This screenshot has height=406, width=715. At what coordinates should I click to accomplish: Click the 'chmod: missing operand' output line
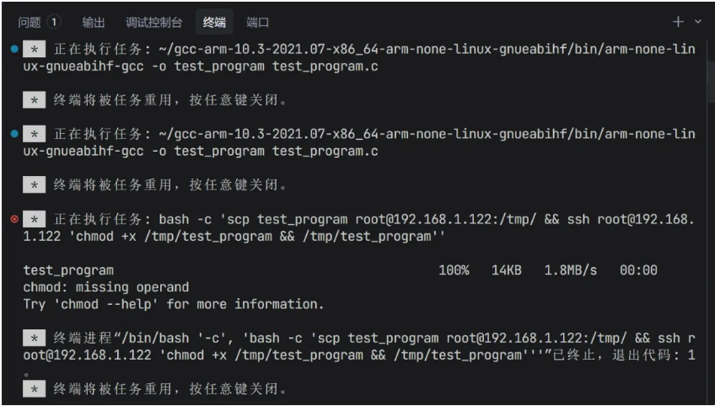(x=105, y=287)
